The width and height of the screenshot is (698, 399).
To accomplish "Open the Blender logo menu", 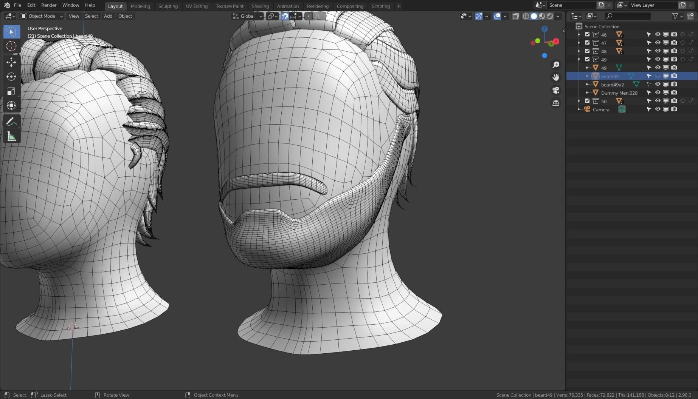I will tap(7, 5).
